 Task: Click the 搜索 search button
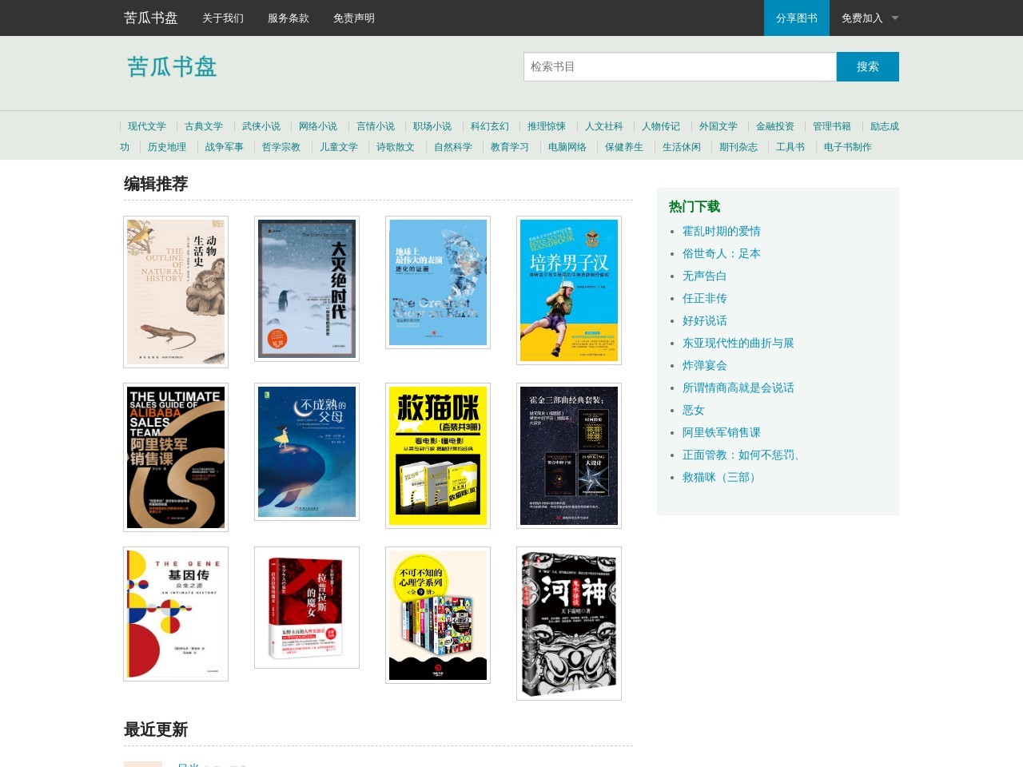click(868, 66)
